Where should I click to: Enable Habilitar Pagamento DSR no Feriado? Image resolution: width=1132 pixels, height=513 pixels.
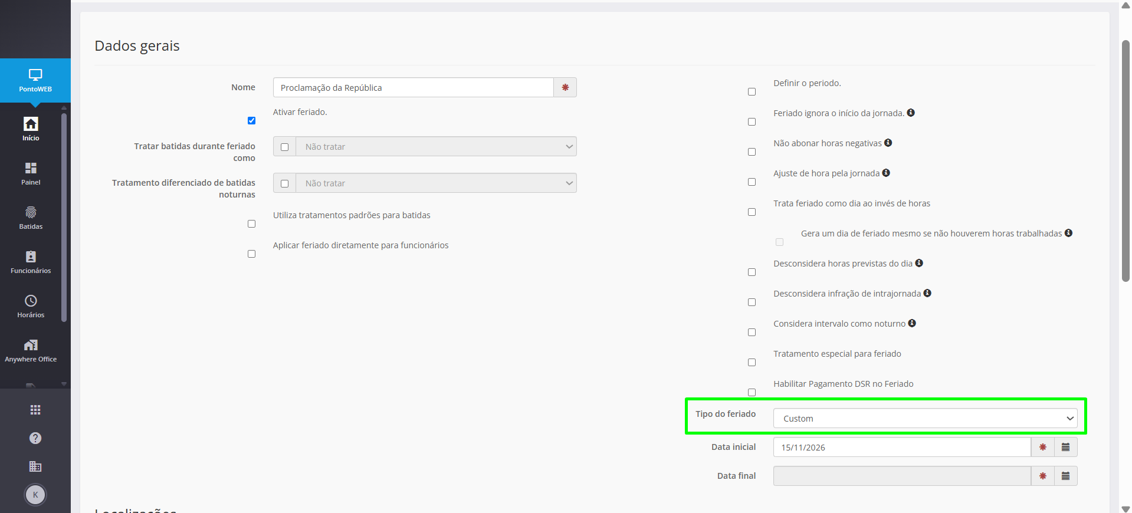[x=752, y=393]
